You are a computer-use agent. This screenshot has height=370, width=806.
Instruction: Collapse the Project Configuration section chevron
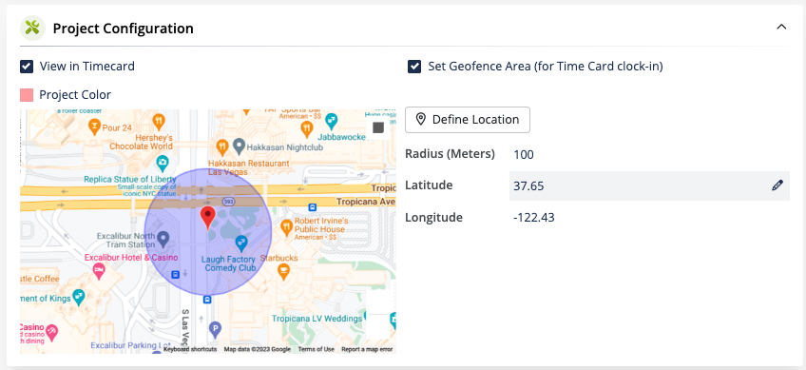pos(781,27)
